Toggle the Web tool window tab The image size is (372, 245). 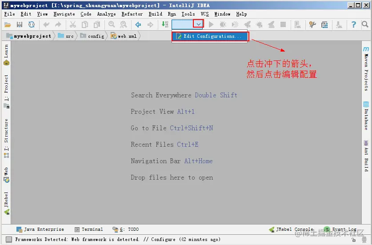tap(6, 175)
